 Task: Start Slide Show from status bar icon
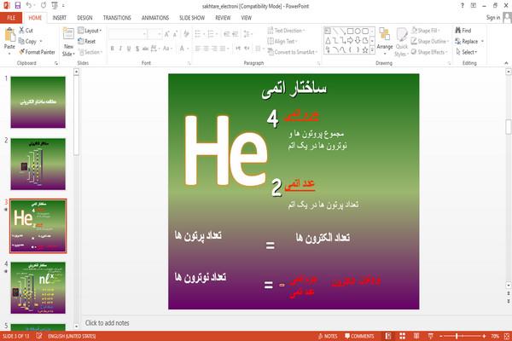coord(430,336)
